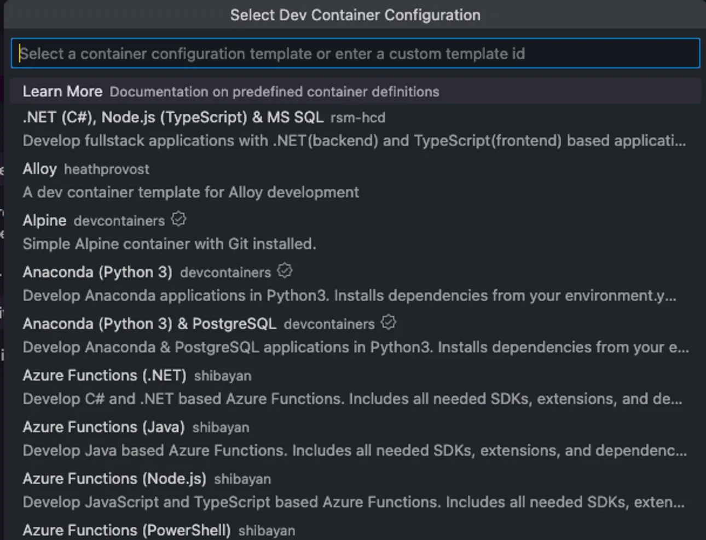This screenshot has width=706, height=540.
Task: Select the Alpine container template
Action: point(44,220)
